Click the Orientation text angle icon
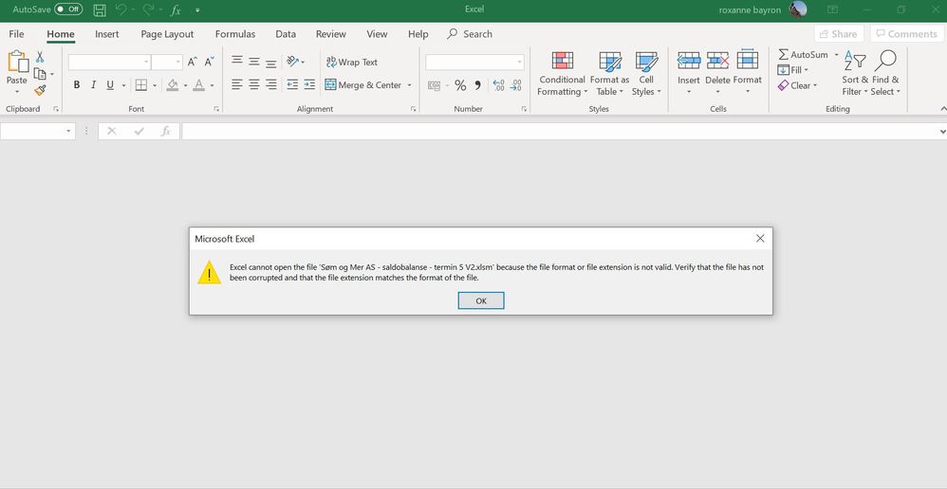The height and width of the screenshot is (489, 947). [x=293, y=62]
